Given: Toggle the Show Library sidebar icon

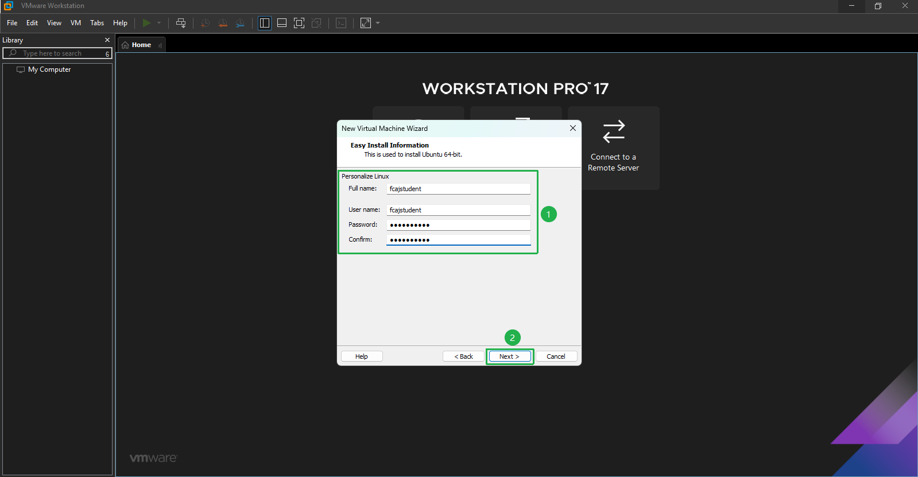Looking at the screenshot, I should (x=265, y=23).
